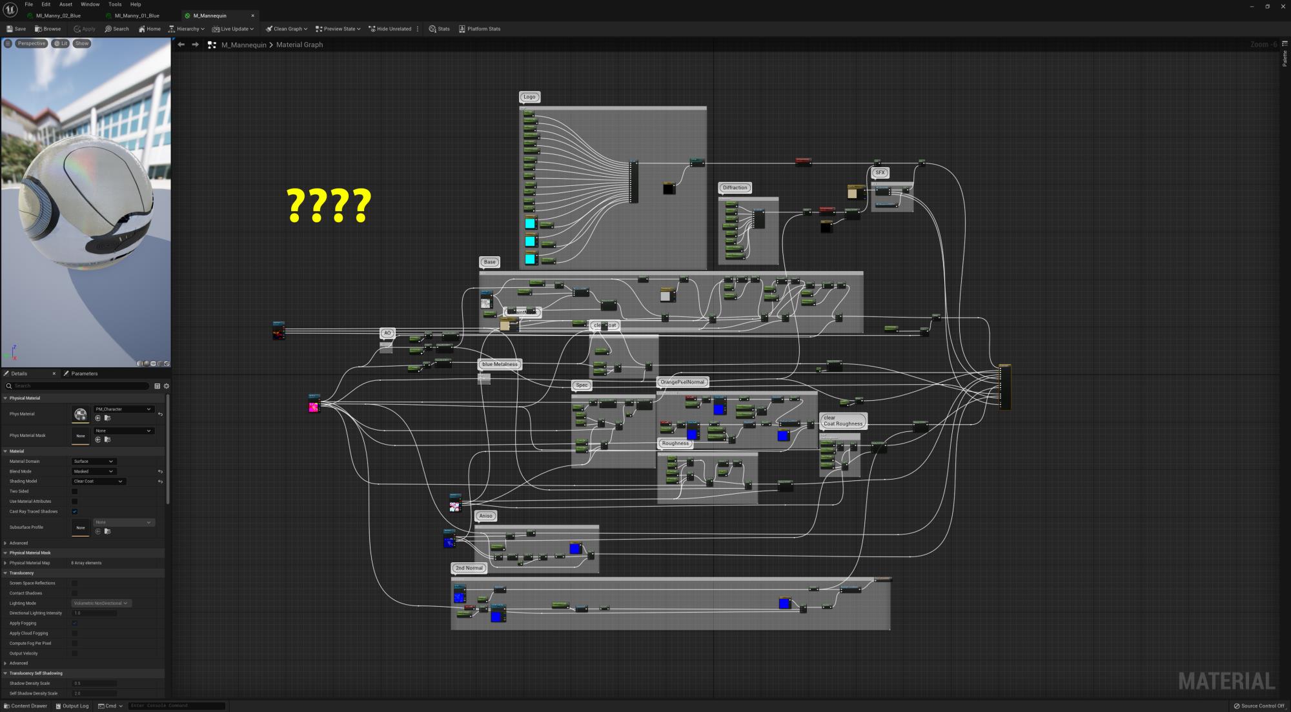This screenshot has width=1291, height=712.
Task: Toggle Apply Cloud Fogging checkbox
Action: [x=74, y=633]
